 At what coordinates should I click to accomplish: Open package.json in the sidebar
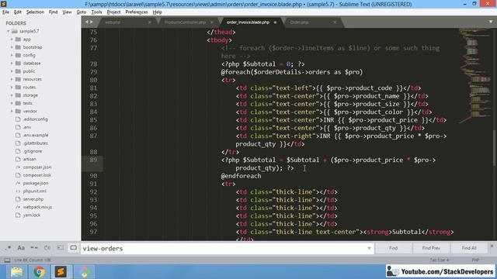coord(36,183)
